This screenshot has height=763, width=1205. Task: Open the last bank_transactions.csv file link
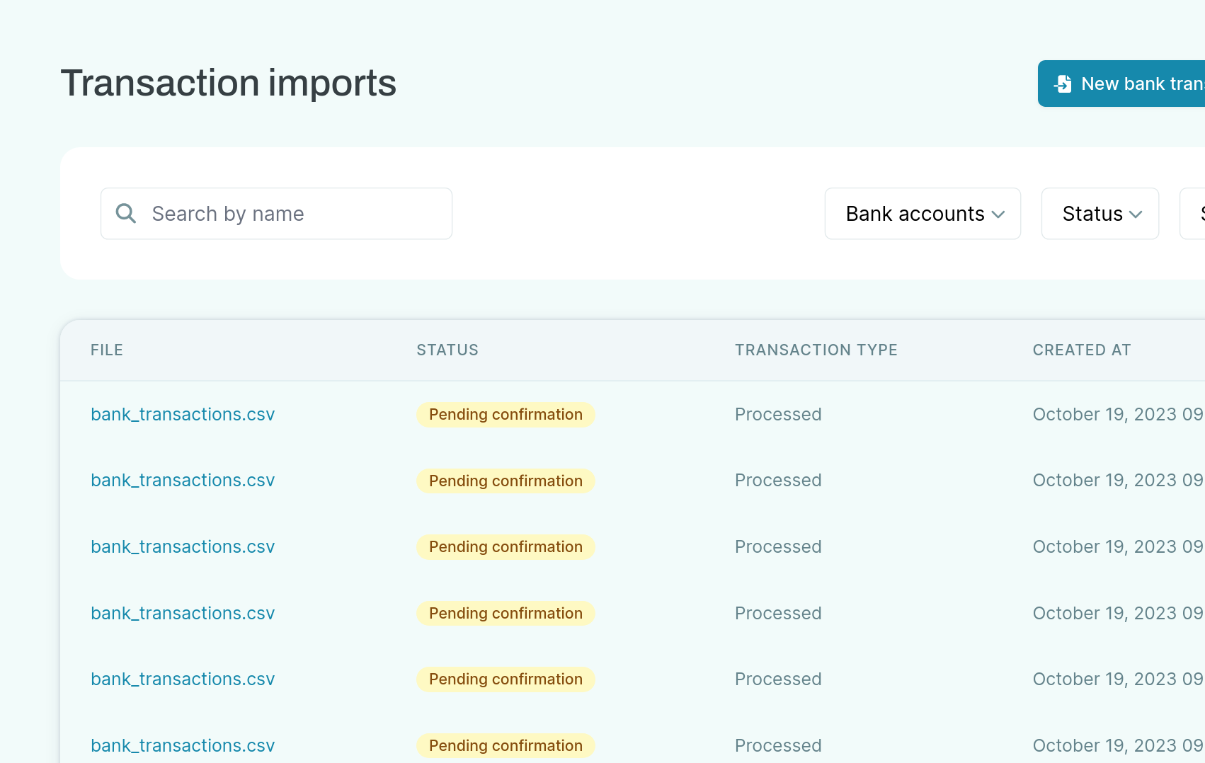183,745
